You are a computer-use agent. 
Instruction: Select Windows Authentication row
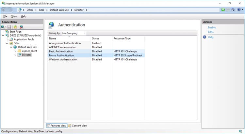coord(96,59)
